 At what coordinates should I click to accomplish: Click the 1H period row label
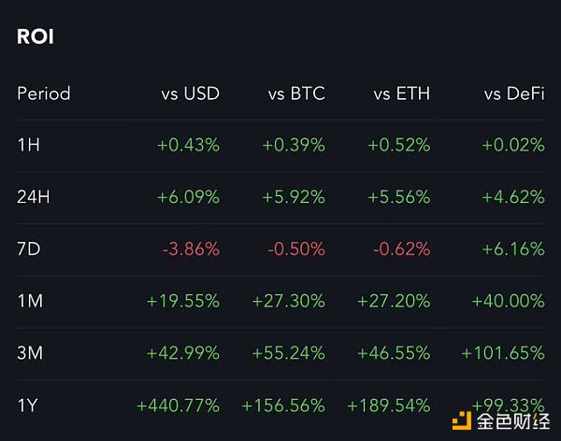28,145
